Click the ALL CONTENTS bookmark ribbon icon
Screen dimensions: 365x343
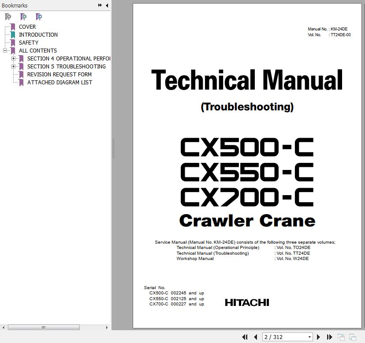[13, 51]
